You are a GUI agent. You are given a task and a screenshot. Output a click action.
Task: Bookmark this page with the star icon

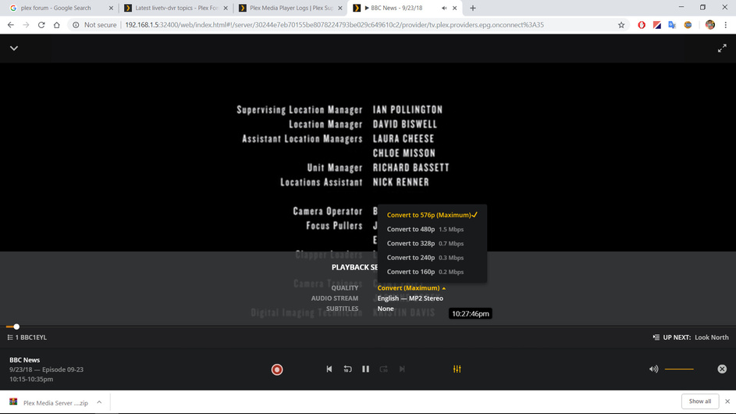(621, 25)
